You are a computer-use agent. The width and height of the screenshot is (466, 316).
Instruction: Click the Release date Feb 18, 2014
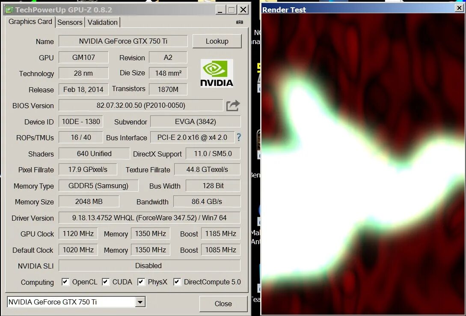[x=83, y=89]
